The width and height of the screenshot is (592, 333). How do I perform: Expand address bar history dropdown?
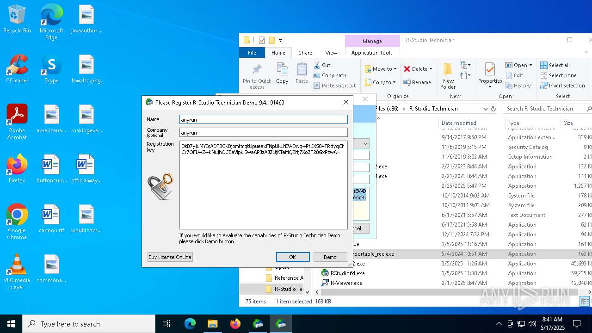485,109
